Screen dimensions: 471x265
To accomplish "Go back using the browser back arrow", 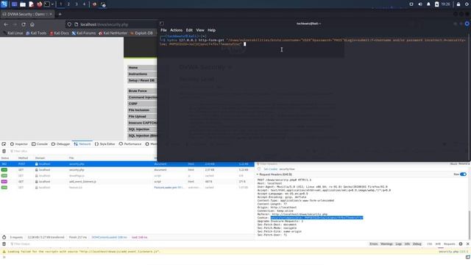I will [x=7, y=24].
